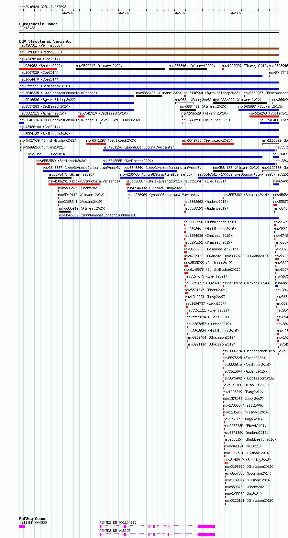Click nsv2803196 (Huddleston2016) label
Image resolution: width=288 pixels, height=538 pixels.
click(x=210, y=222)
